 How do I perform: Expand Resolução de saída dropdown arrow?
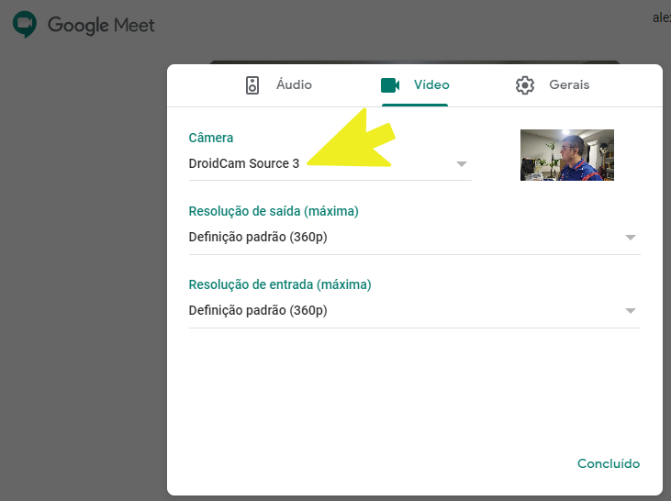click(x=630, y=238)
